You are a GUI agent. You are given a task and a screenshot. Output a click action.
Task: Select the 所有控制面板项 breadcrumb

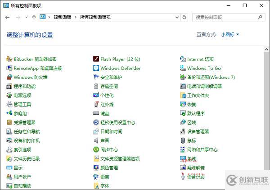coord(95,17)
